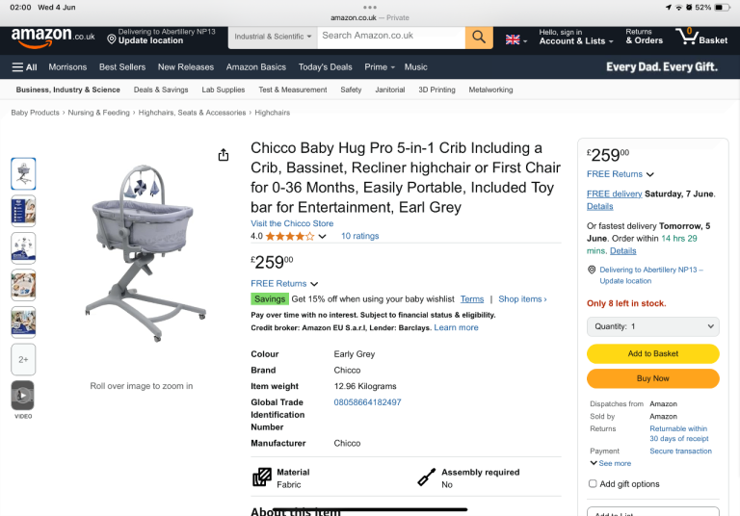Tick the Add gift options checkbox

pos(593,484)
